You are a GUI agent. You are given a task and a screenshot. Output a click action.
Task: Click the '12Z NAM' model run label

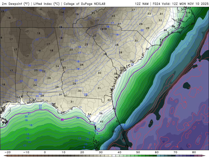tap(142, 4)
